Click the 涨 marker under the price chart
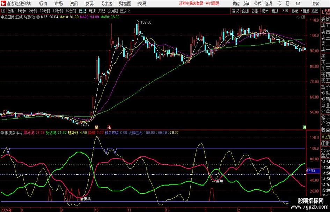This screenshot has width=330, height=212. [109, 127]
